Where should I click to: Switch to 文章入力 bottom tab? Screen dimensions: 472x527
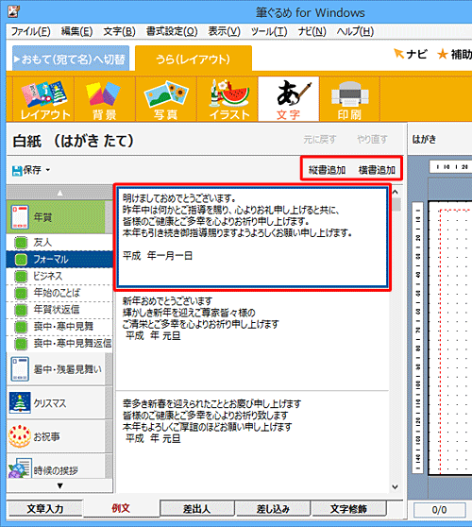pyautogui.click(x=45, y=508)
